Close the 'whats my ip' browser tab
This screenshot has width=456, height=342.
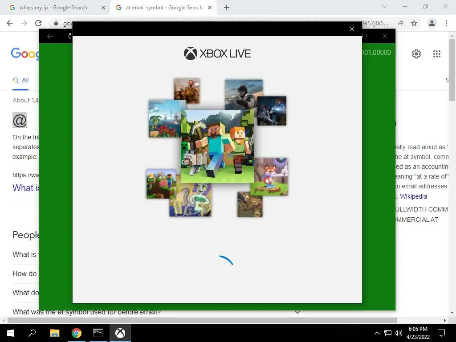point(103,8)
